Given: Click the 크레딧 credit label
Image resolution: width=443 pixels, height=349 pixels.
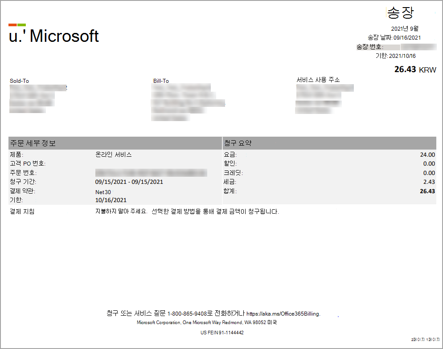Looking at the screenshot, I should (234, 173).
